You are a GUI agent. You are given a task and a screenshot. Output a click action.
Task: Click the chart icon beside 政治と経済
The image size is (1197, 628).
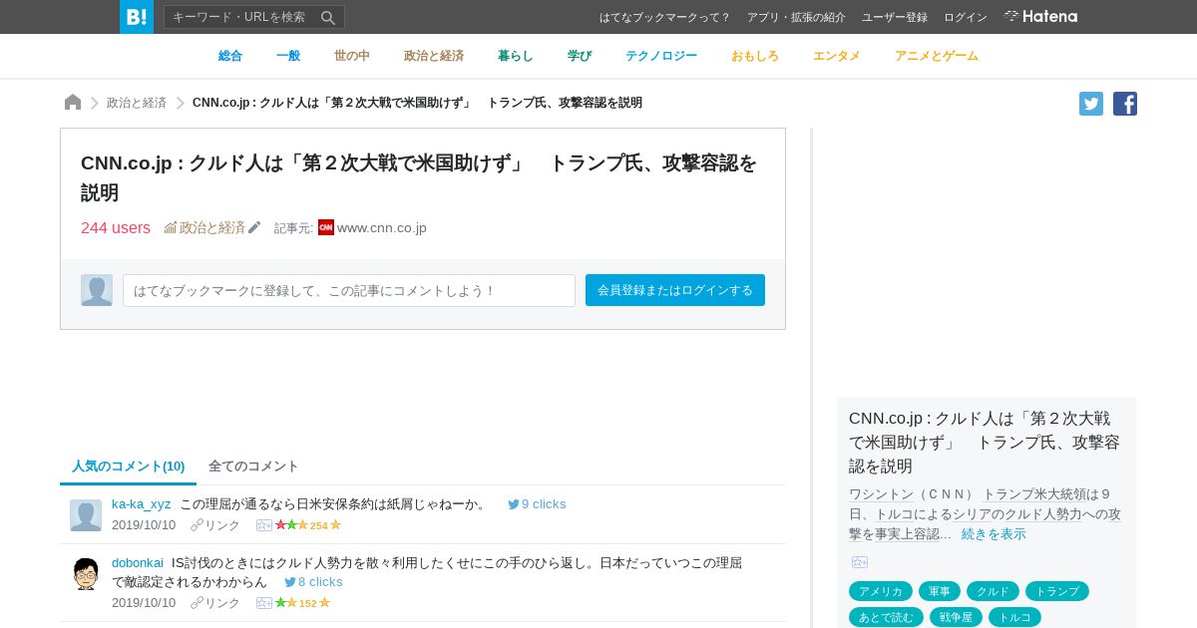point(171,227)
